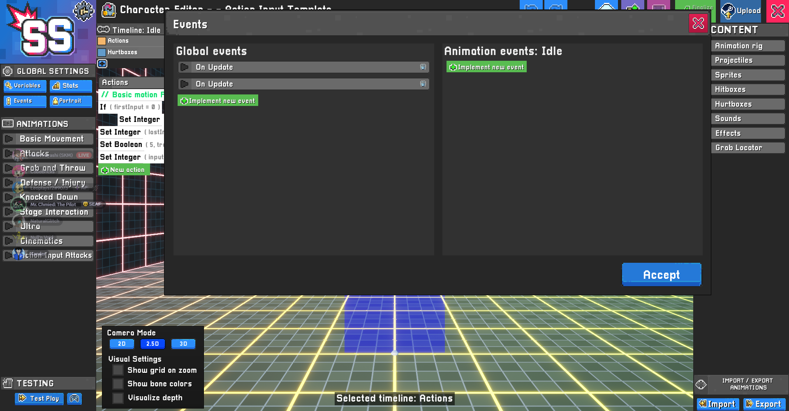
Task: Open the Stats global settings
Action: [x=71, y=86]
